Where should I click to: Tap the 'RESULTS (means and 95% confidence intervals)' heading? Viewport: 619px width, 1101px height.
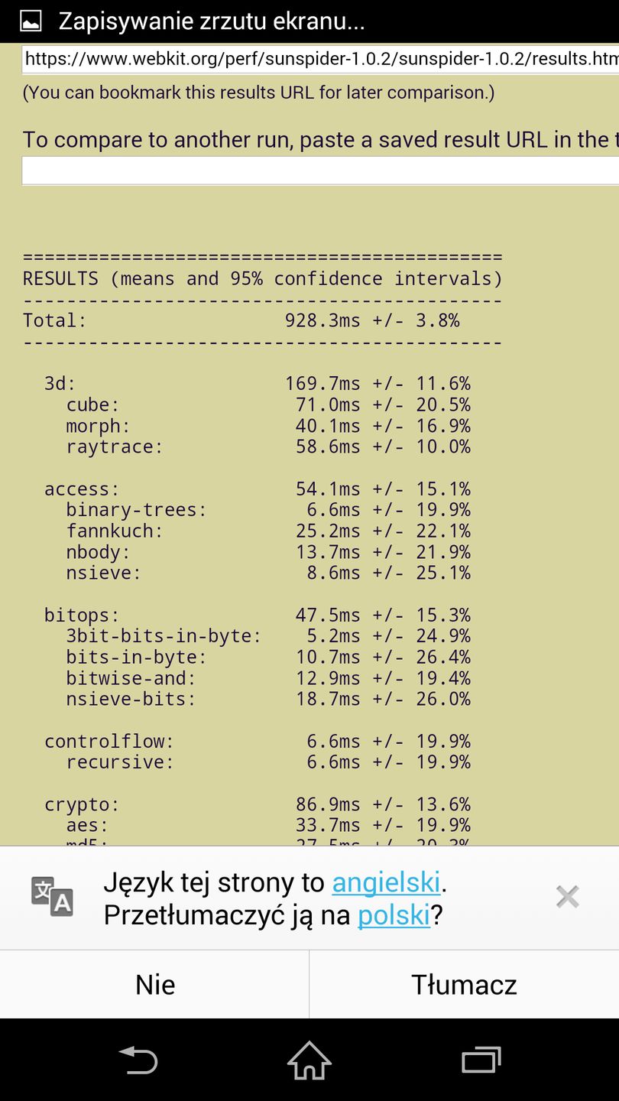pyautogui.click(x=262, y=278)
